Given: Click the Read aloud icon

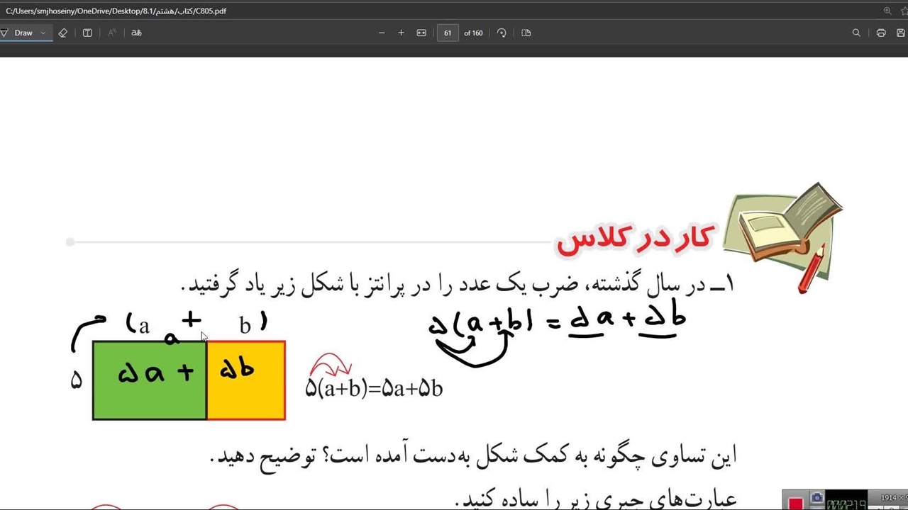Looking at the screenshot, I should click(112, 33).
